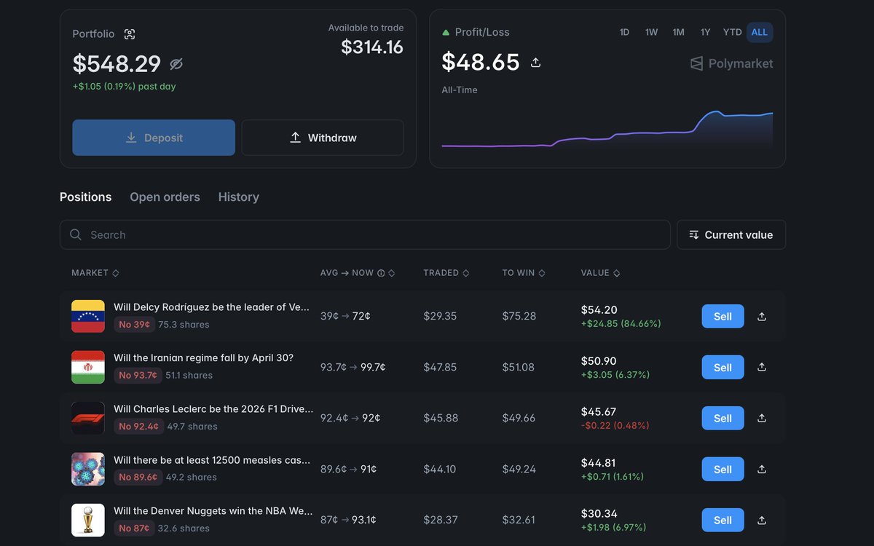Click the 'No 87¢' outcome badge
874x546 pixels.
coord(134,529)
